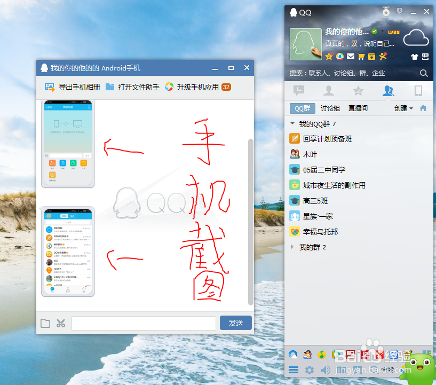Click the search magnifier icon in the search bar
436x385 pixels.
[x=424, y=73]
